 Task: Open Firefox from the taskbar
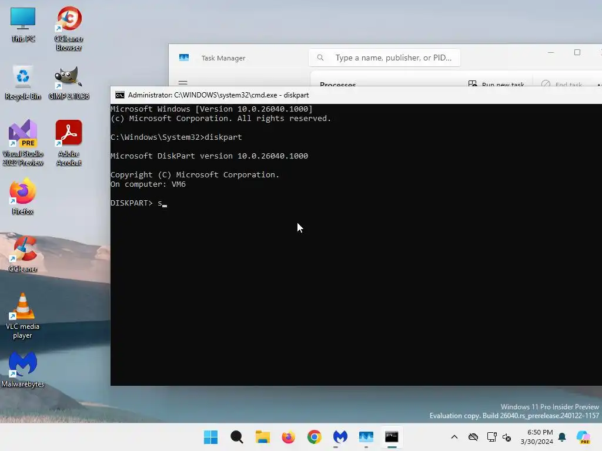[288, 437]
